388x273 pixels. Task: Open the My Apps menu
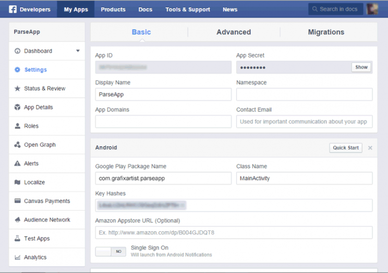coord(76,9)
